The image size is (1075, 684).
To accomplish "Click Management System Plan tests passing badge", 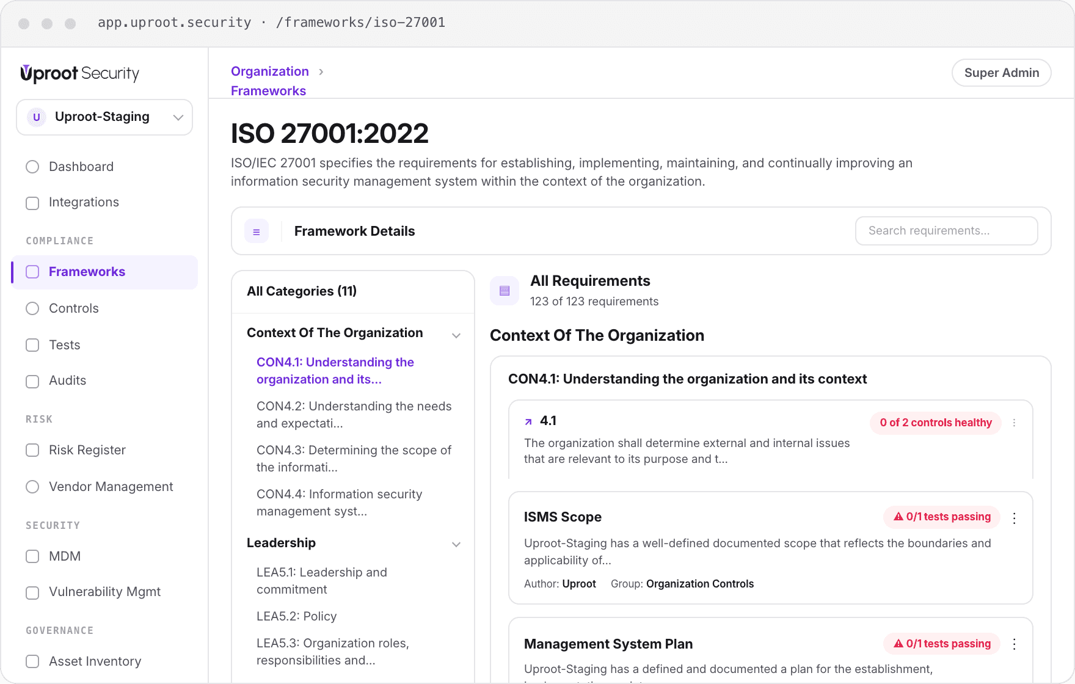I will 942,644.
